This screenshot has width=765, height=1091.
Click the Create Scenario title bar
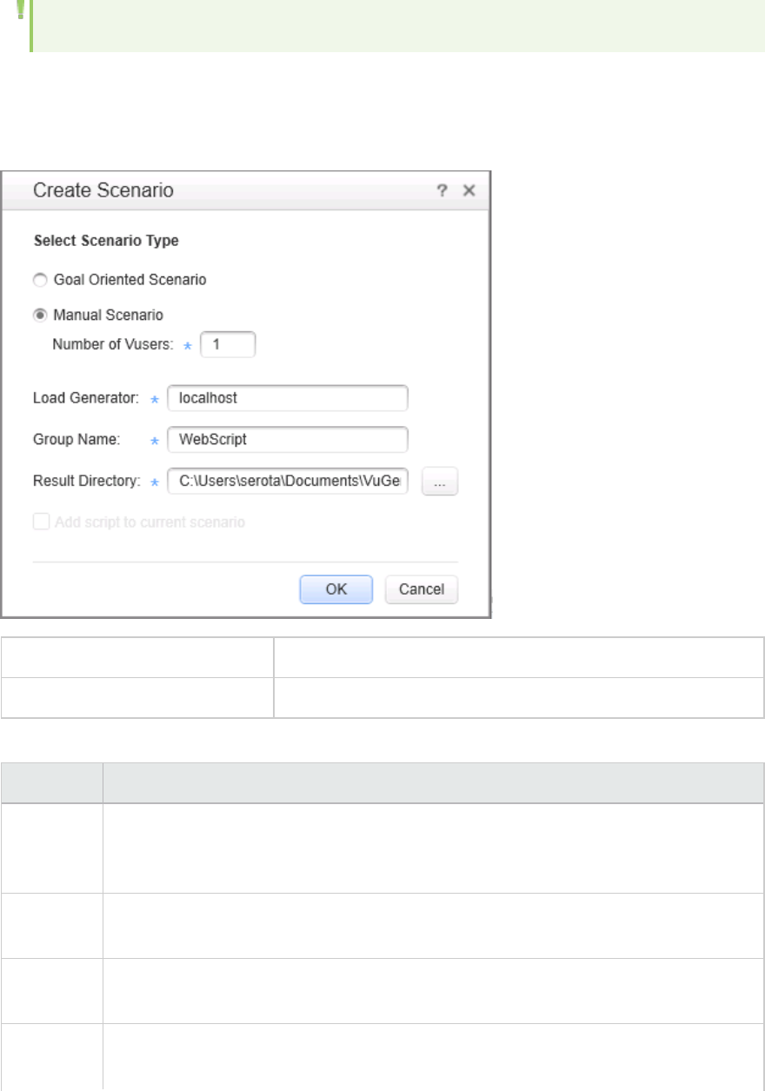tap(226, 190)
